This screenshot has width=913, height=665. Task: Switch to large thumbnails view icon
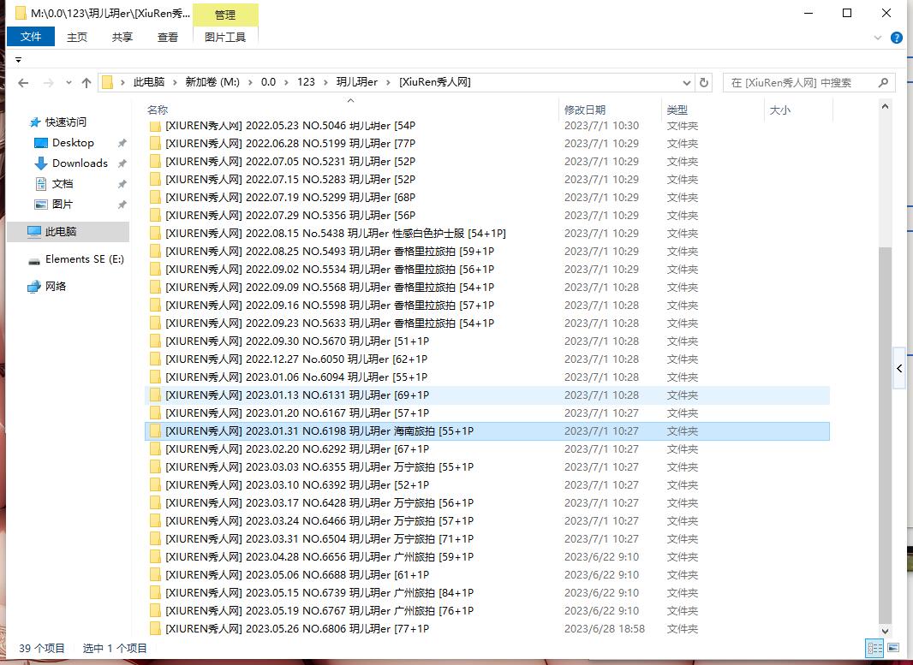[x=893, y=648]
